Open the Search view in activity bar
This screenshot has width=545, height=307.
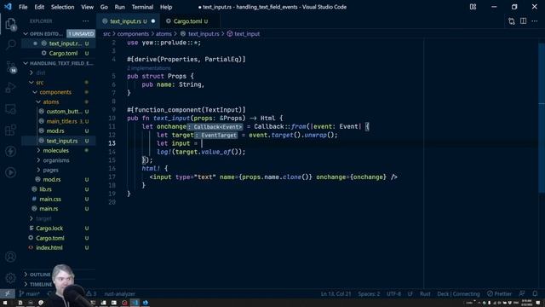(10, 44)
